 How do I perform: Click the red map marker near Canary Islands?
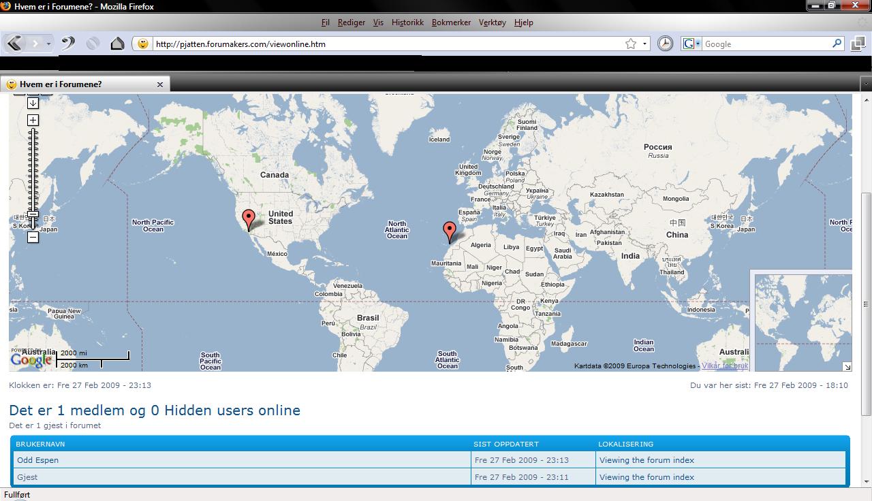click(449, 232)
